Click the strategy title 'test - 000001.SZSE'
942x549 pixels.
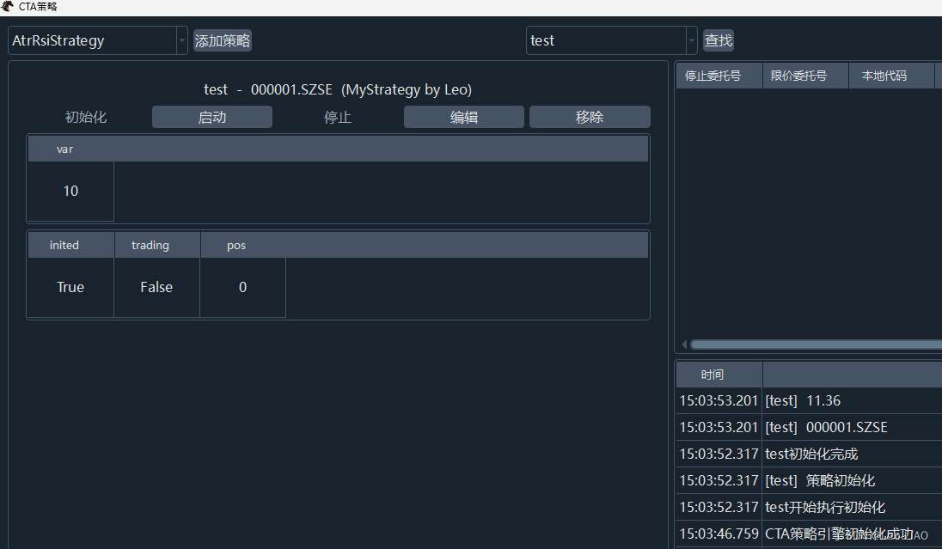(268, 90)
